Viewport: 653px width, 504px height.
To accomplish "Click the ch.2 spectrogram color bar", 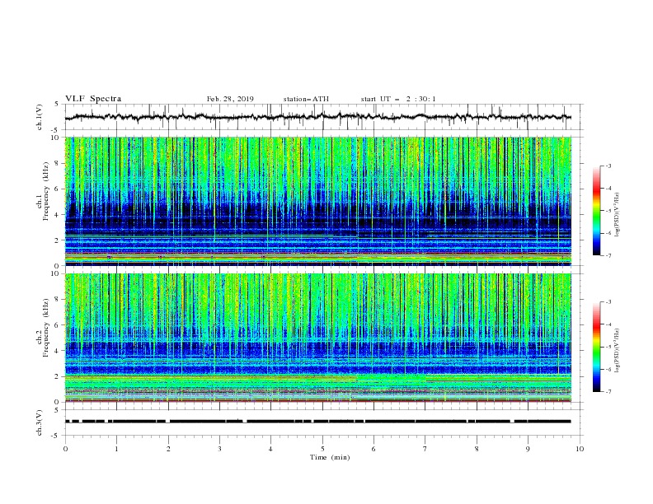I will click(597, 347).
